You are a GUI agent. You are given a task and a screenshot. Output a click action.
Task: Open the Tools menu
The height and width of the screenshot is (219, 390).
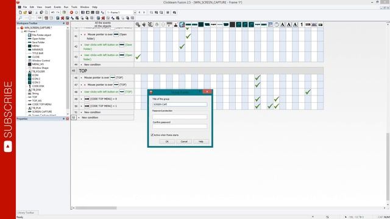tap(74, 7)
